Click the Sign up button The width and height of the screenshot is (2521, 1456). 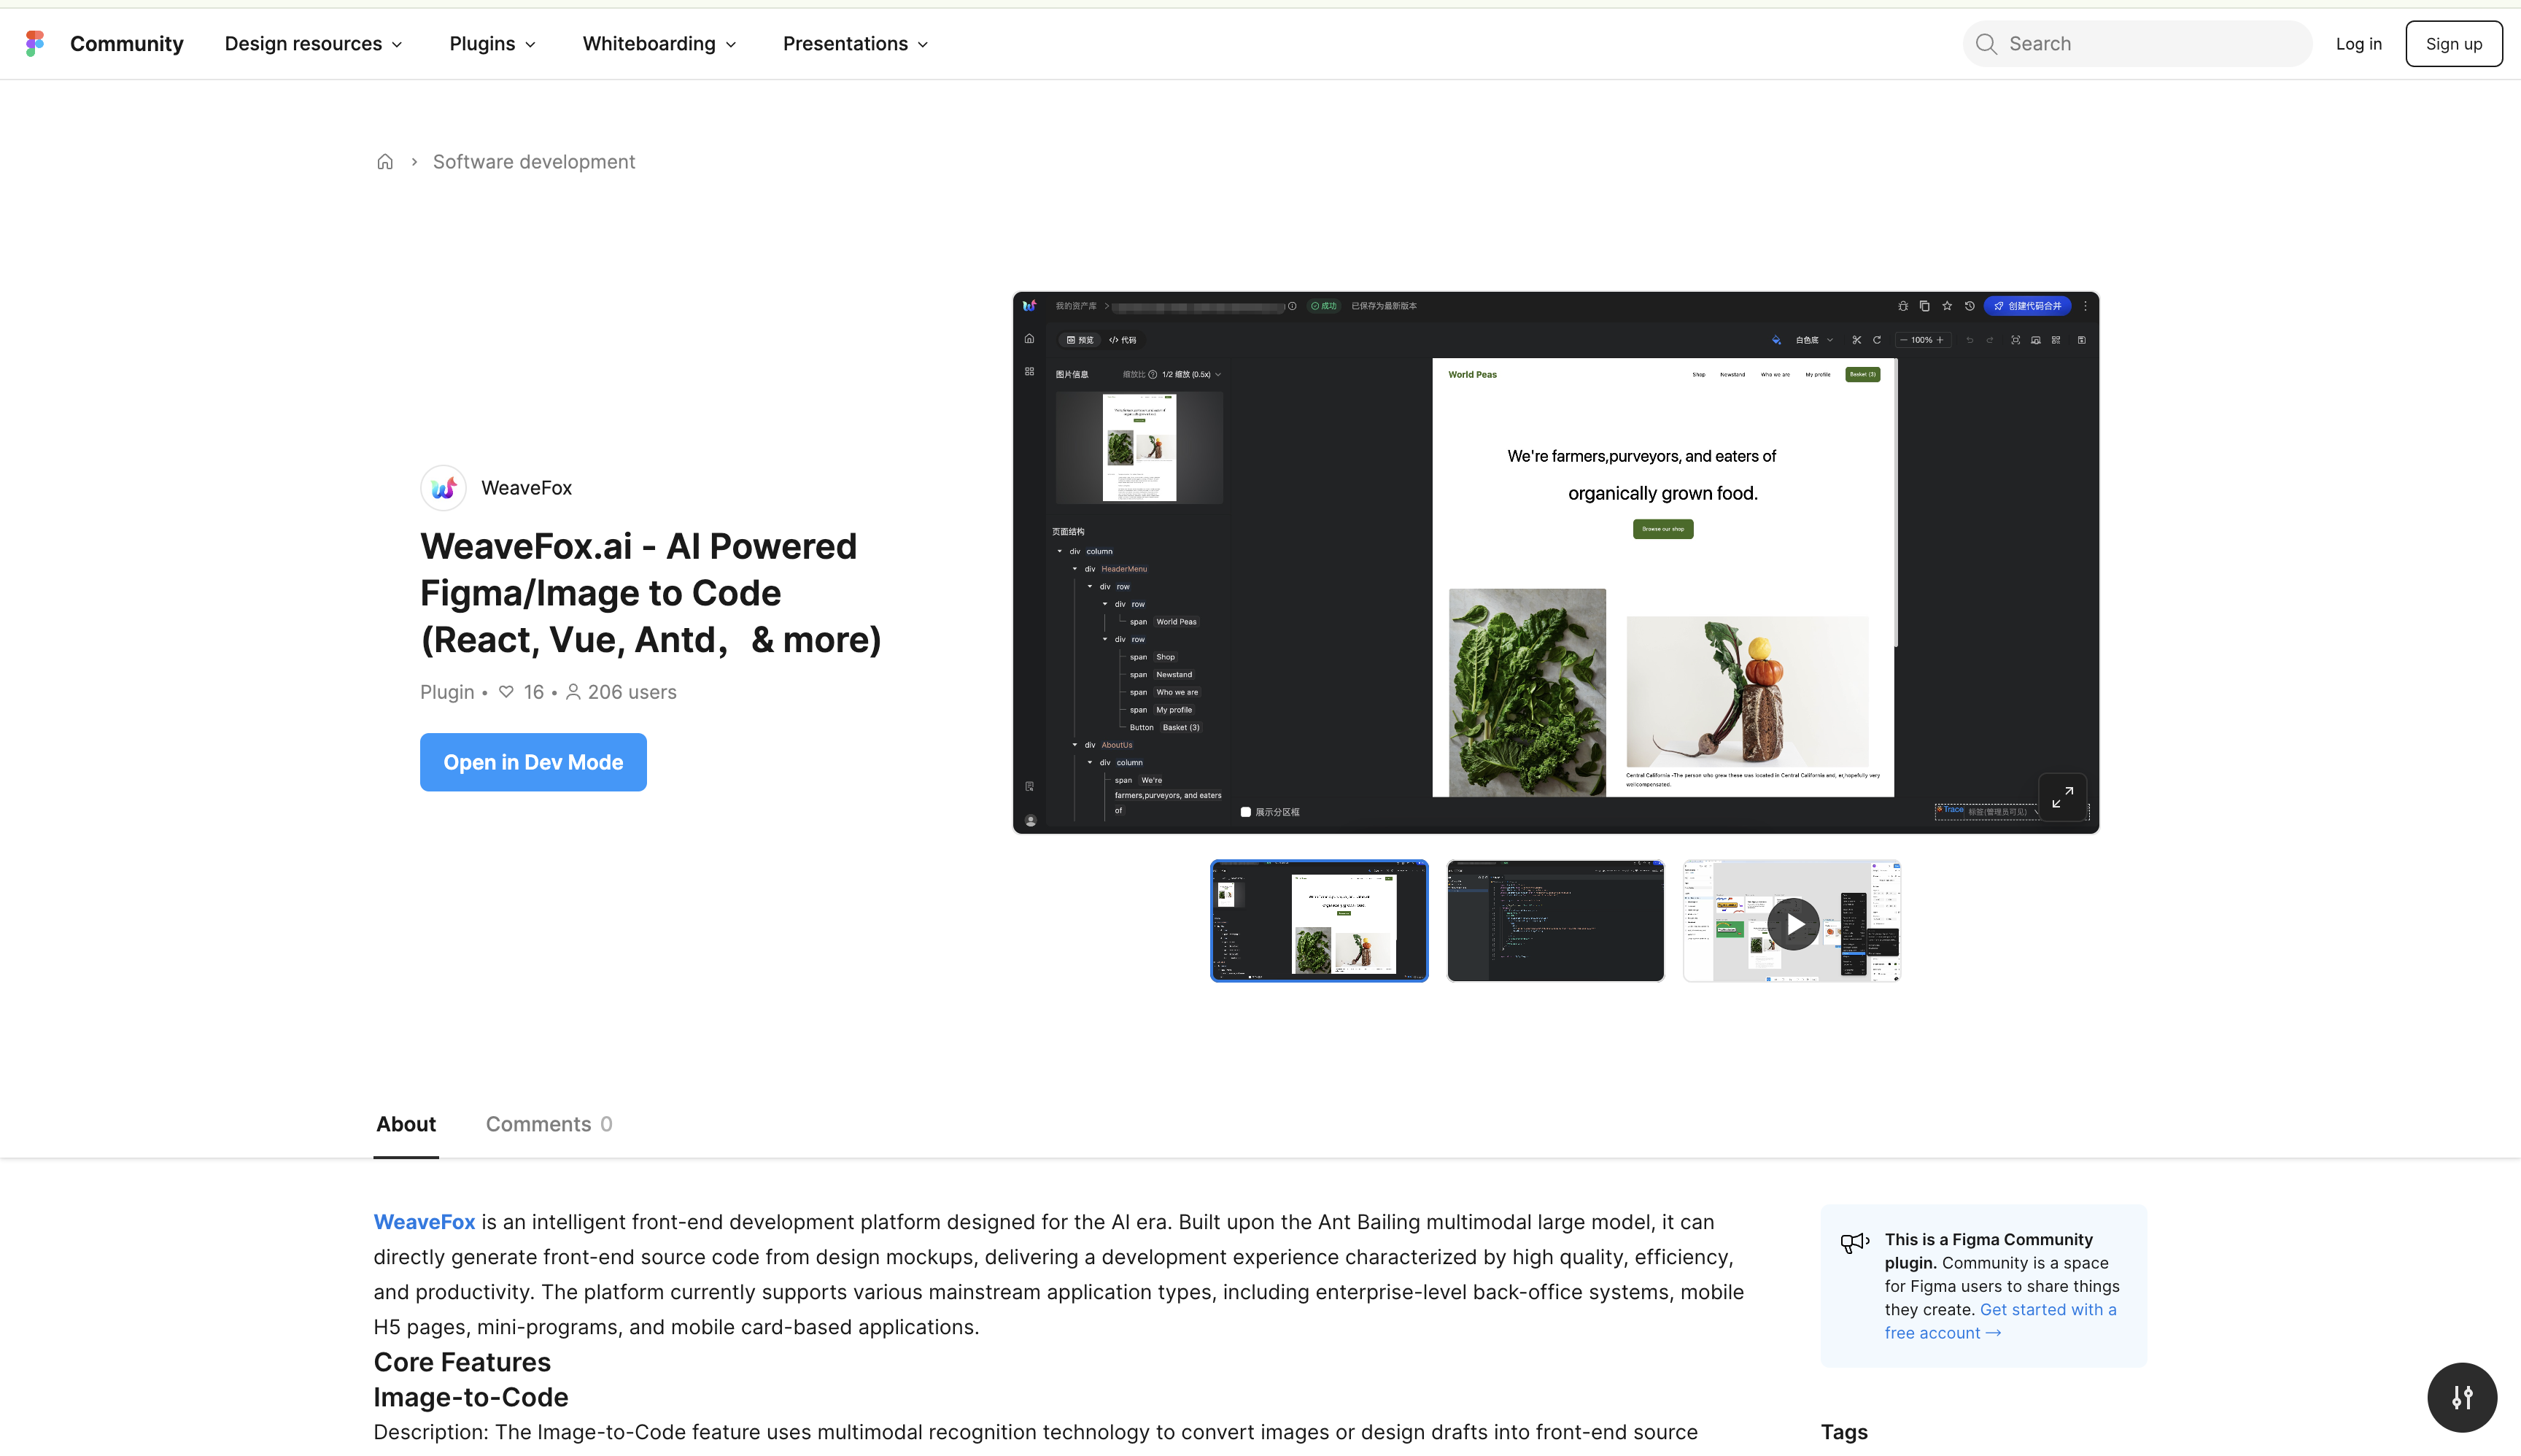(x=2453, y=44)
